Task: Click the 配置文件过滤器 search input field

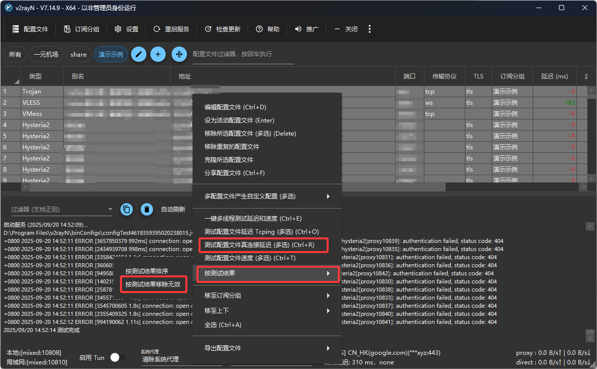Action: pos(243,54)
